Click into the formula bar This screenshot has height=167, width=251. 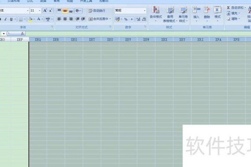[x=138, y=33]
